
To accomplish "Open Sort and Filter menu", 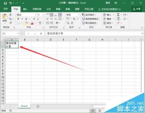I will point(125,15).
